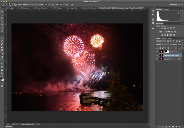The height and width of the screenshot is (128, 184).
Task: Toggle lock transparent pixels
Action: (160, 48)
